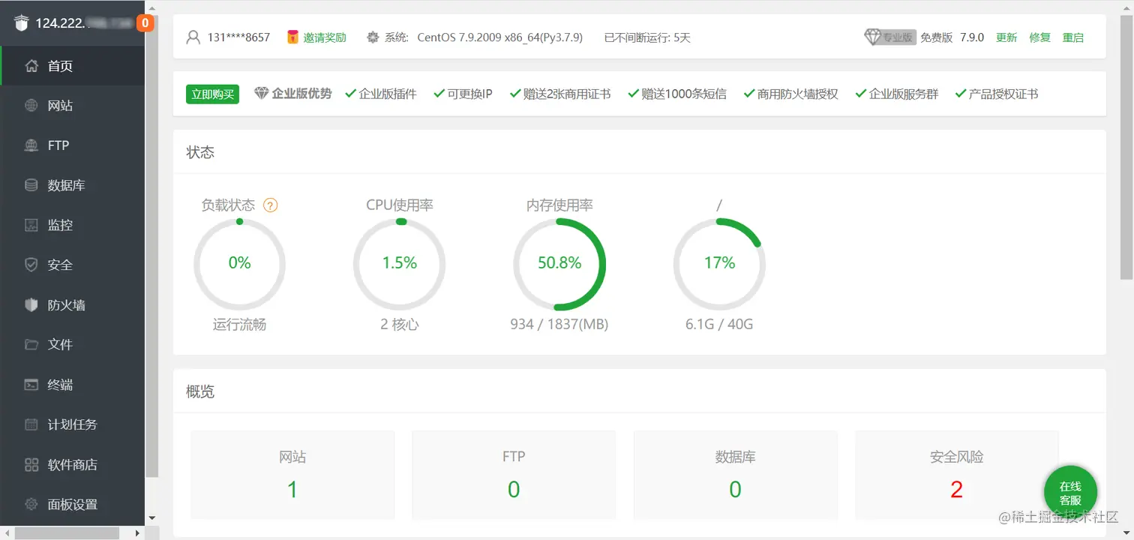
Task: Open 网站 via its globe sidebar icon
Action: [x=31, y=106]
